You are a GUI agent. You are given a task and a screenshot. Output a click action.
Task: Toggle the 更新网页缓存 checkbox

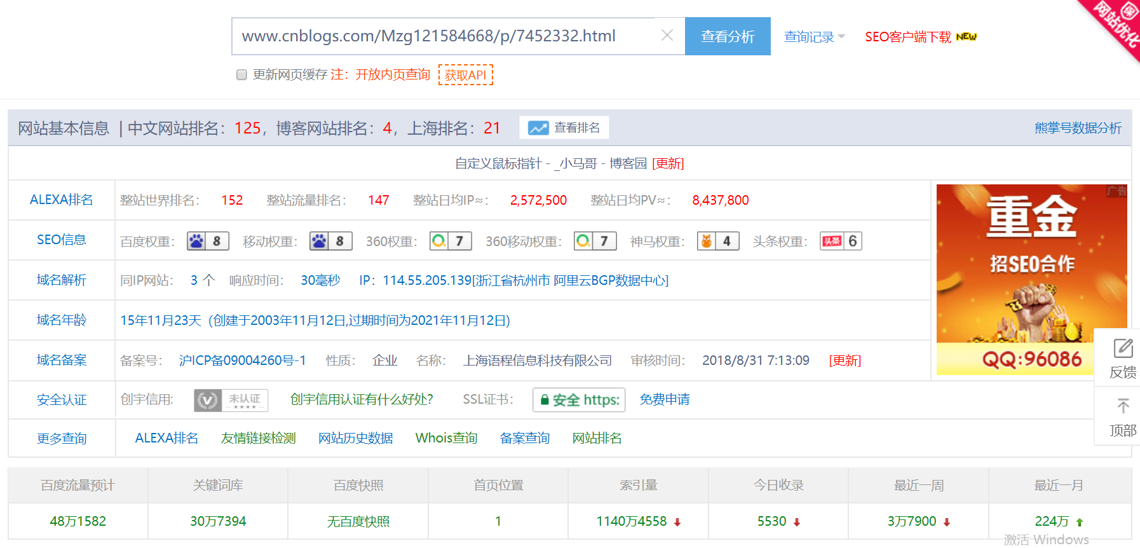click(241, 75)
